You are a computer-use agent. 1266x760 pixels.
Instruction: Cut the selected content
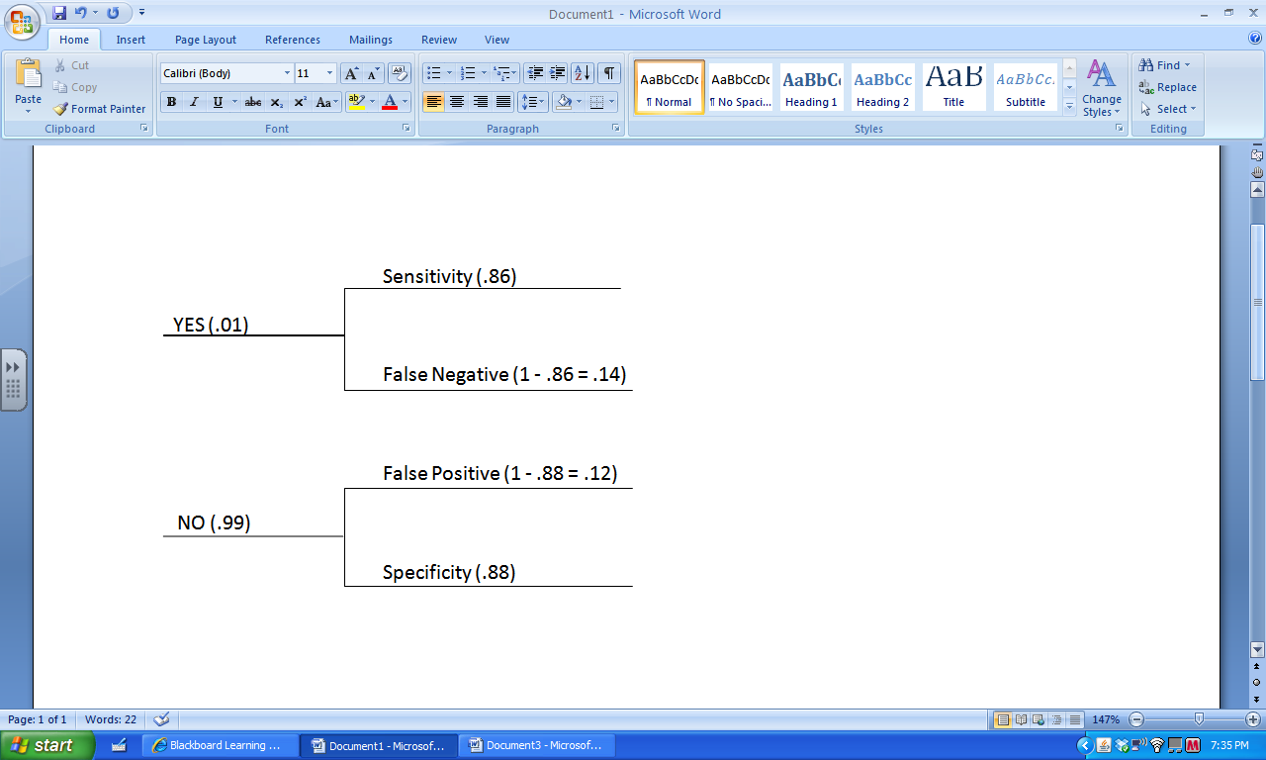click(72, 65)
